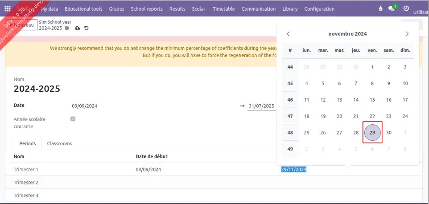Open the apps grid home menu
Viewport: 429px width, 204px height.
tap(8, 9)
